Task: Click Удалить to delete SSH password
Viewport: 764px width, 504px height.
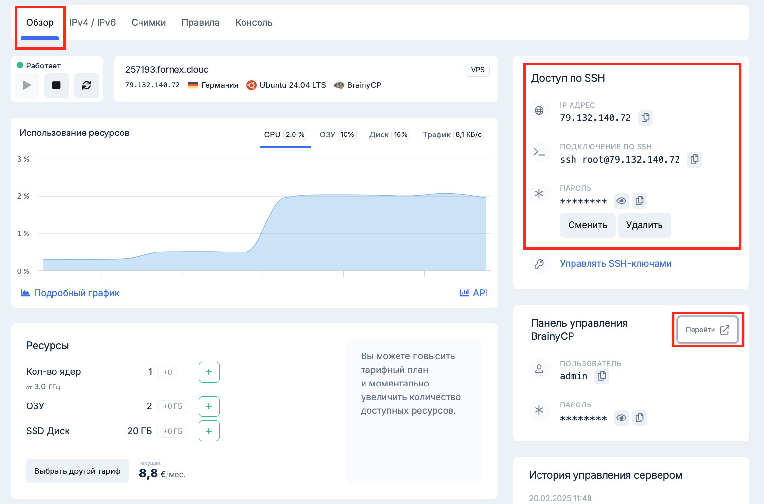Action: (644, 225)
